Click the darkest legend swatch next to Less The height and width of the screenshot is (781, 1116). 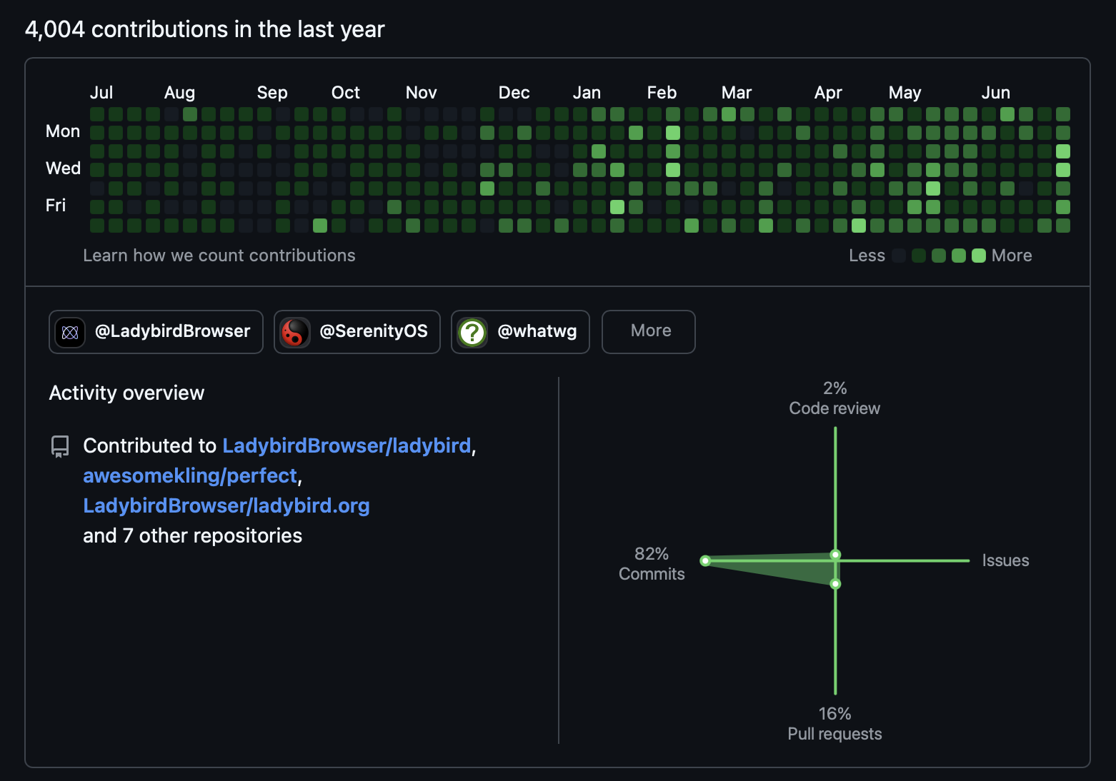click(899, 256)
